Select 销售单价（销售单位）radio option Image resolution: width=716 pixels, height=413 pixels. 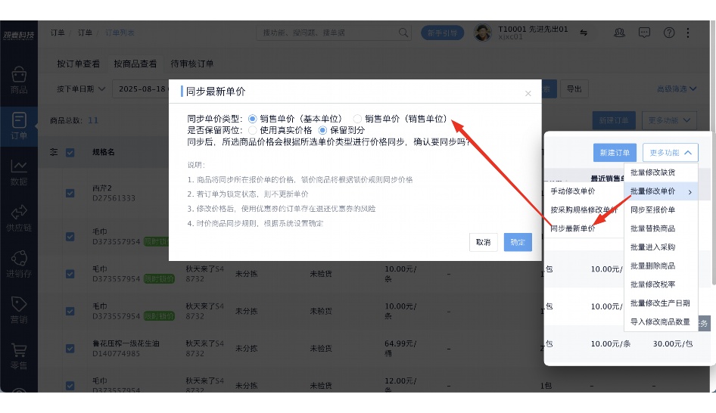[358, 119]
